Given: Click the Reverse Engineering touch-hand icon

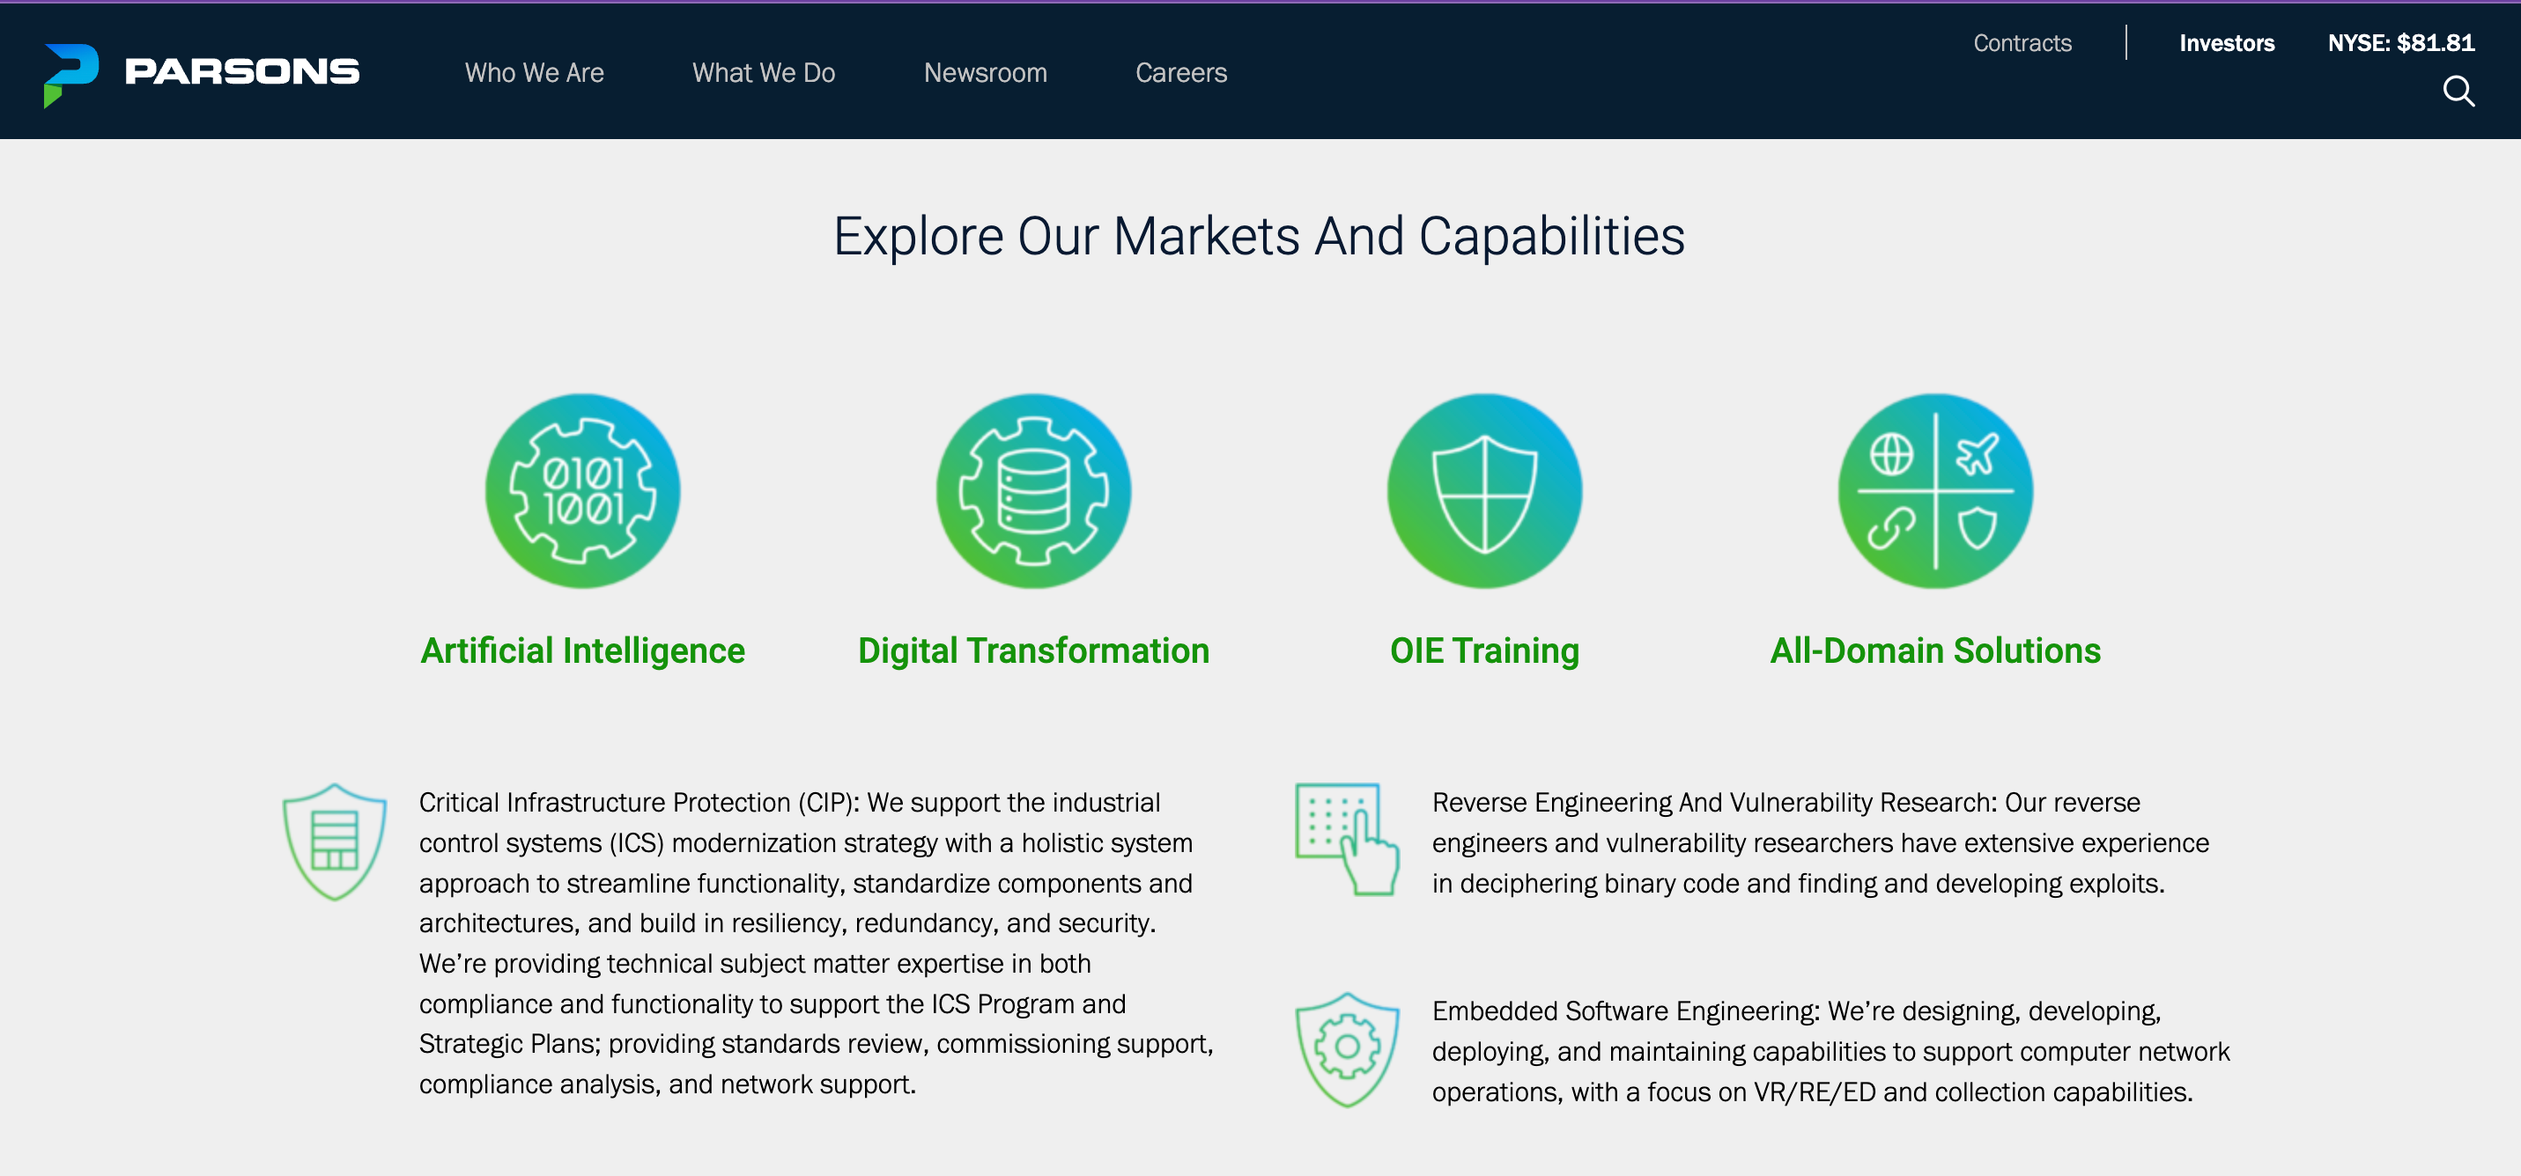Looking at the screenshot, I should coord(1347,839).
